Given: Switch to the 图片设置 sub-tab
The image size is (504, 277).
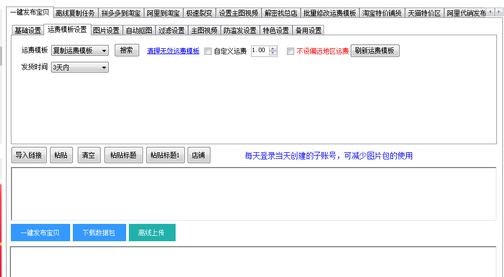Looking at the screenshot, I should [x=107, y=30].
